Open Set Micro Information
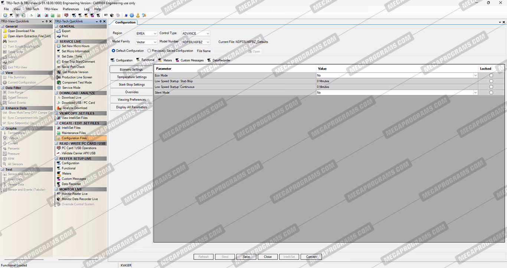Viewport: 507px width, 268px height. pyautogui.click(x=75, y=52)
